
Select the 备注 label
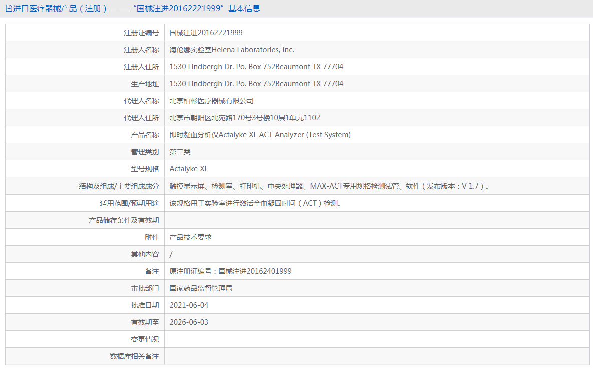tap(152, 271)
